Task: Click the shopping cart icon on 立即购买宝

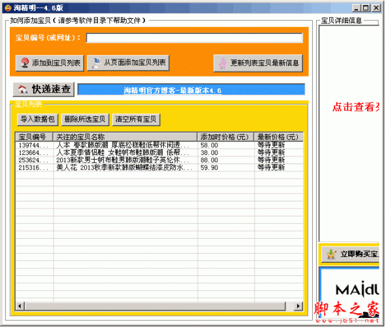Action: 331,254
